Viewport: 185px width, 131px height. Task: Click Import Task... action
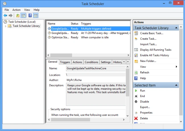148,44
